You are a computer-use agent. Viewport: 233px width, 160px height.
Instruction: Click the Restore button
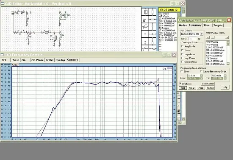pos(210,88)
